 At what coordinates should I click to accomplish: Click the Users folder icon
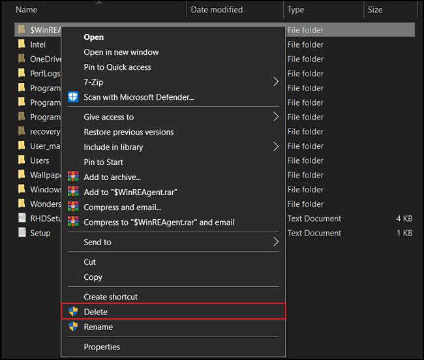[22, 160]
